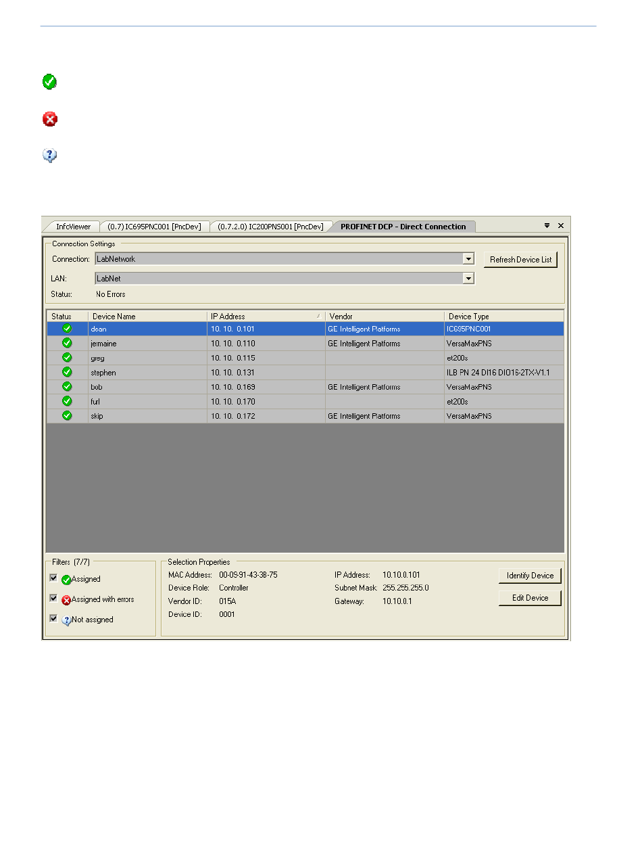
Task: Click the green Assigned filter icon
Action: (x=66, y=580)
